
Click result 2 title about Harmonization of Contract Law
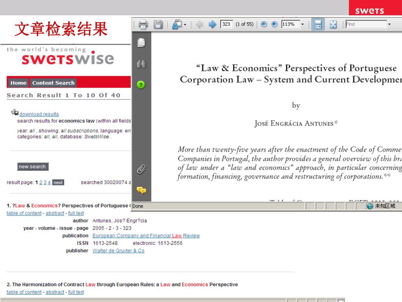pyautogui.click(x=122, y=285)
